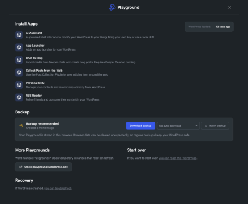Click the 'Backup' section heading
Viewport: 248px width, 204px height.
tap(22, 112)
